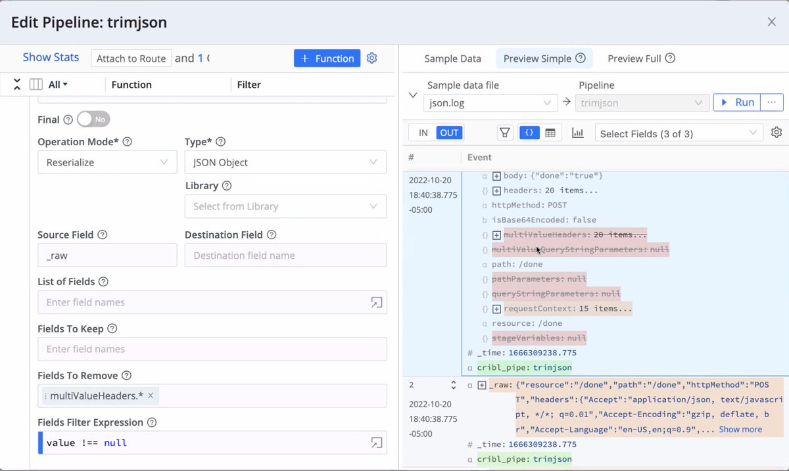Click the cribl_pipe trimjson value in event 1
The image size is (789, 471).
tap(552, 368)
